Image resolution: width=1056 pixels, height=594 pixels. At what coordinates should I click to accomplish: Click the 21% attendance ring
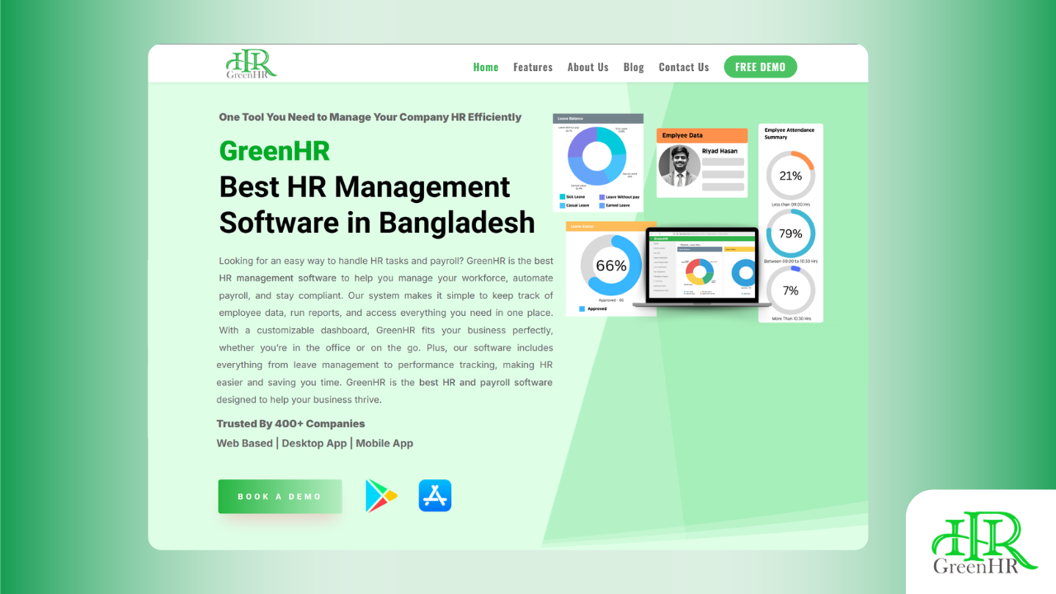(x=790, y=175)
